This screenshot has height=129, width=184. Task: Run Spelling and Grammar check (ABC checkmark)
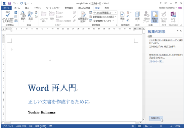point(8,17)
